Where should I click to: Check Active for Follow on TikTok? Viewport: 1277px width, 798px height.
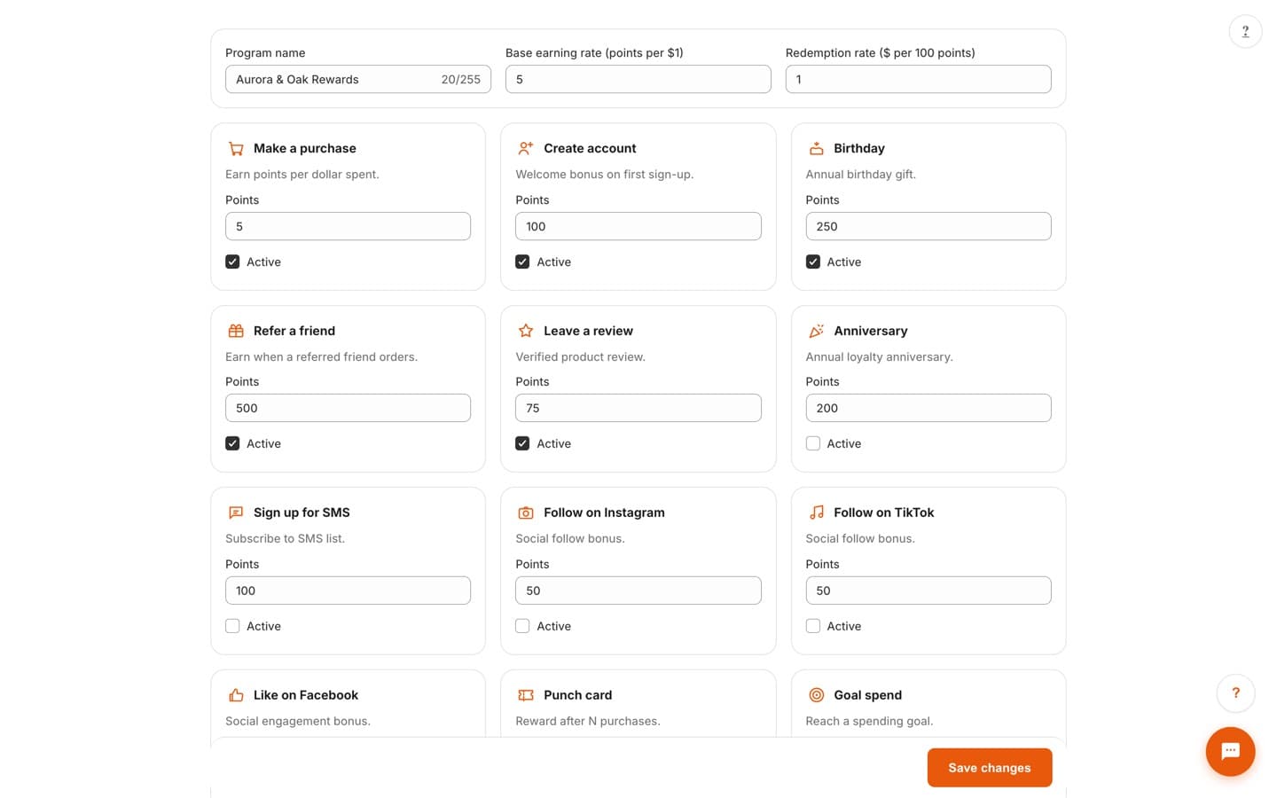(812, 626)
